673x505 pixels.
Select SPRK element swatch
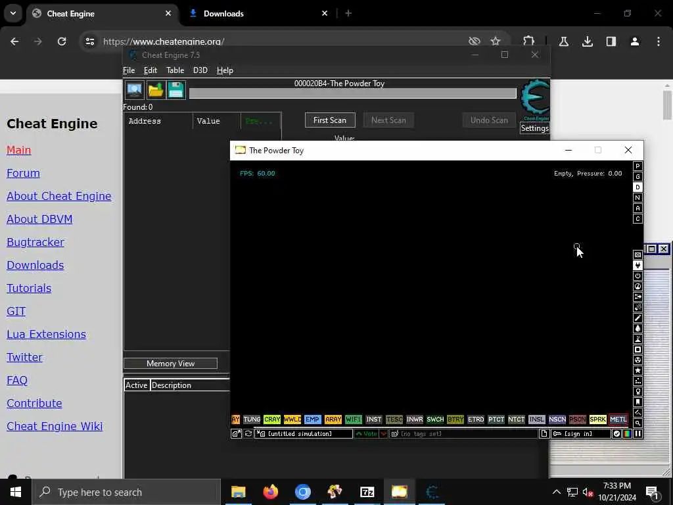[x=597, y=419]
